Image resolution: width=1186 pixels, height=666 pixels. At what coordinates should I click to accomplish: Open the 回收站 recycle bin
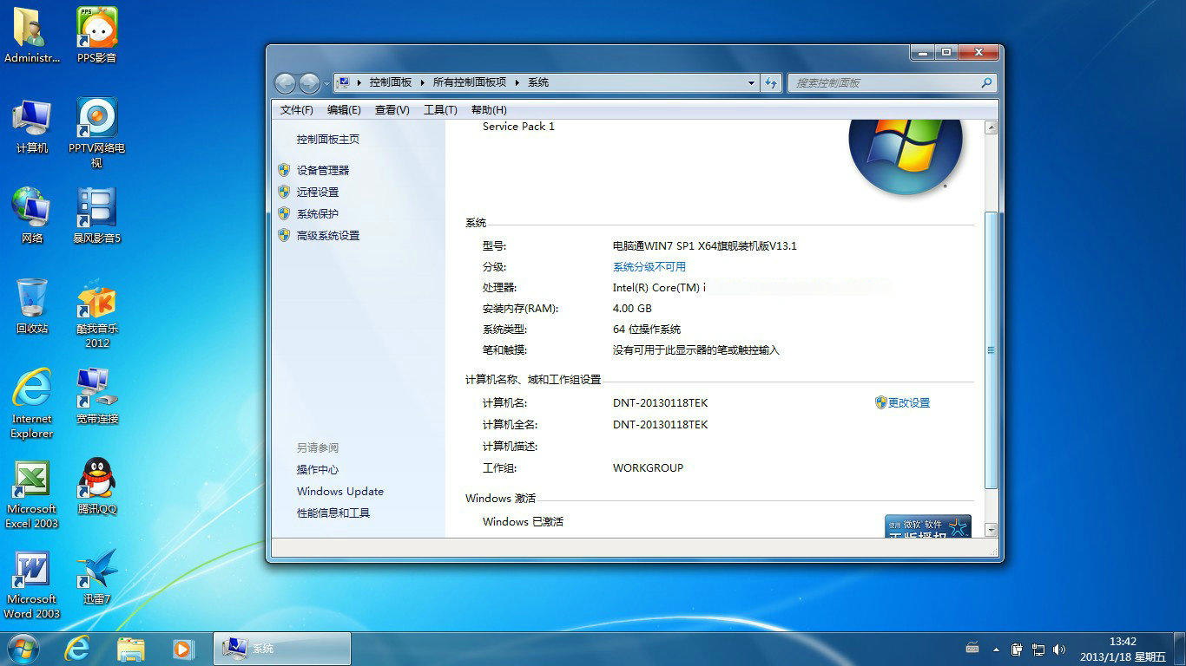(x=32, y=306)
